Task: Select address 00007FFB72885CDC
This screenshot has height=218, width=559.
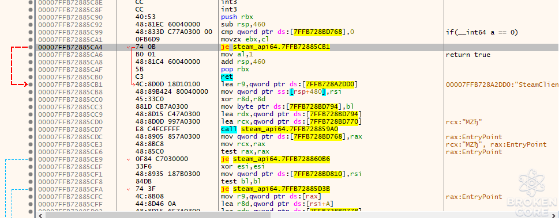Action: tap(70, 136)
